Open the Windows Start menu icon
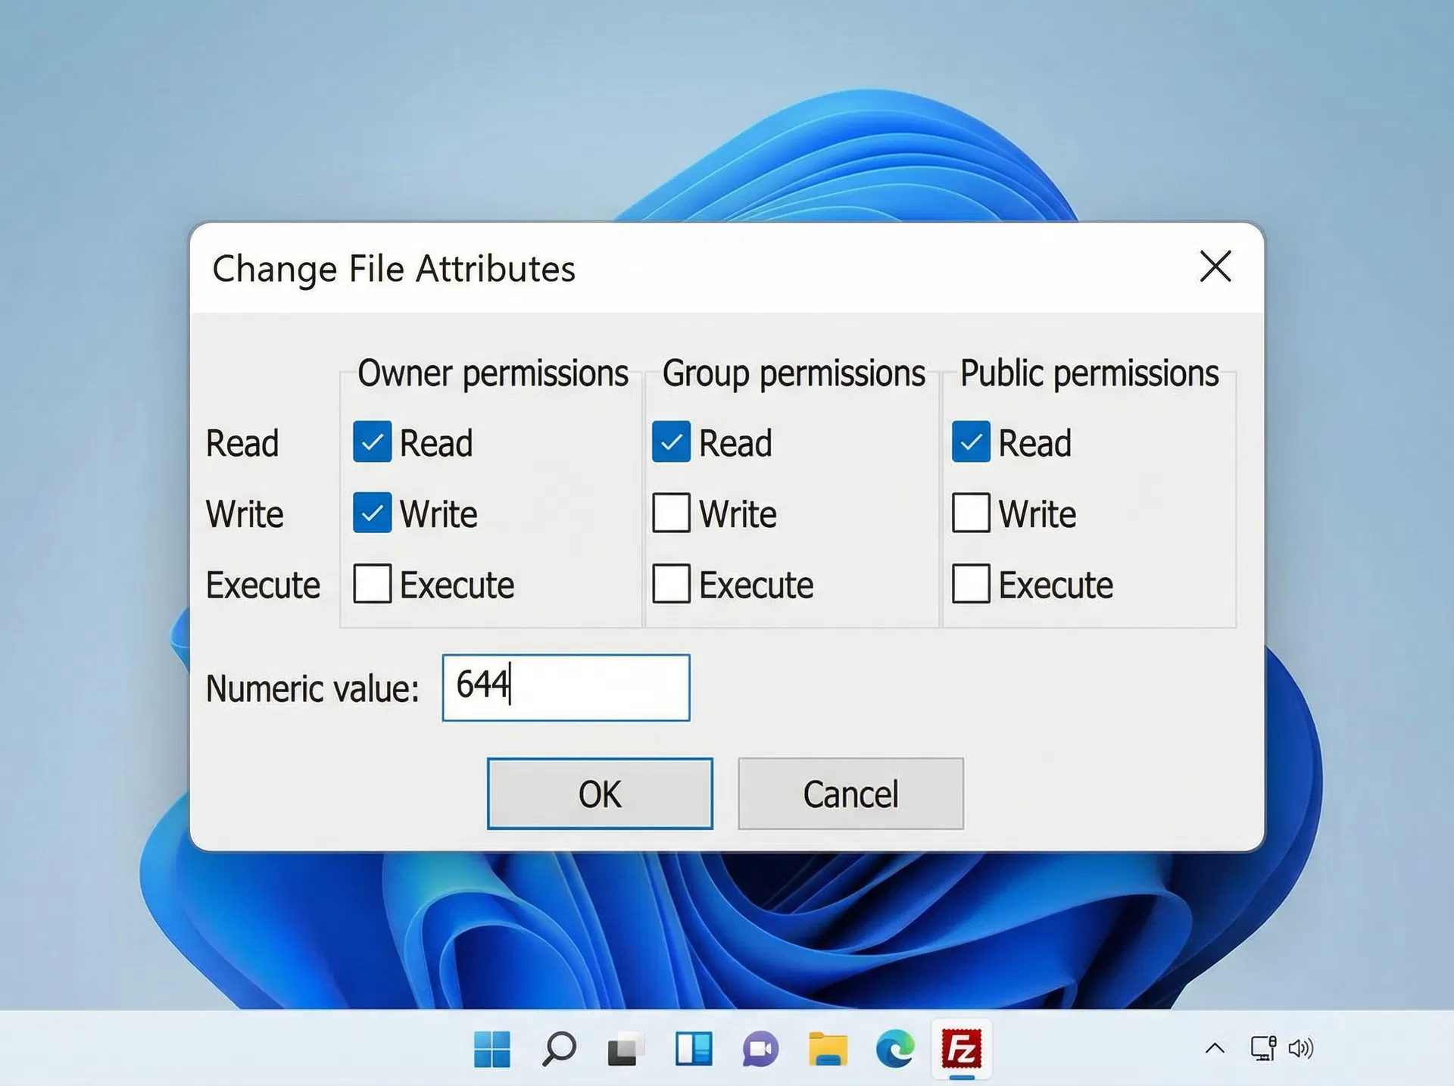1454x1086 pixels. [491, 1049]
